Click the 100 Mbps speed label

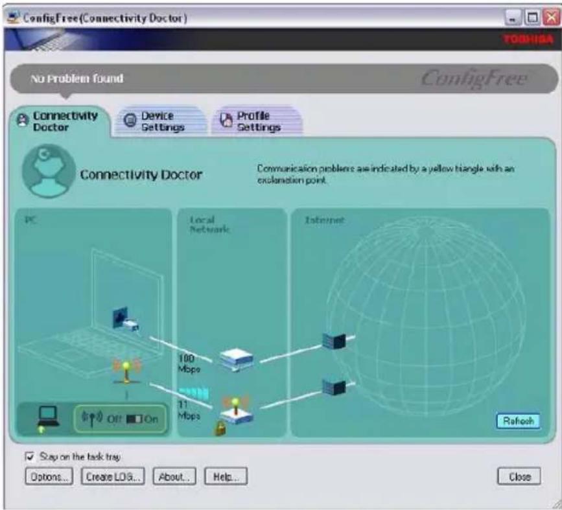189,363
